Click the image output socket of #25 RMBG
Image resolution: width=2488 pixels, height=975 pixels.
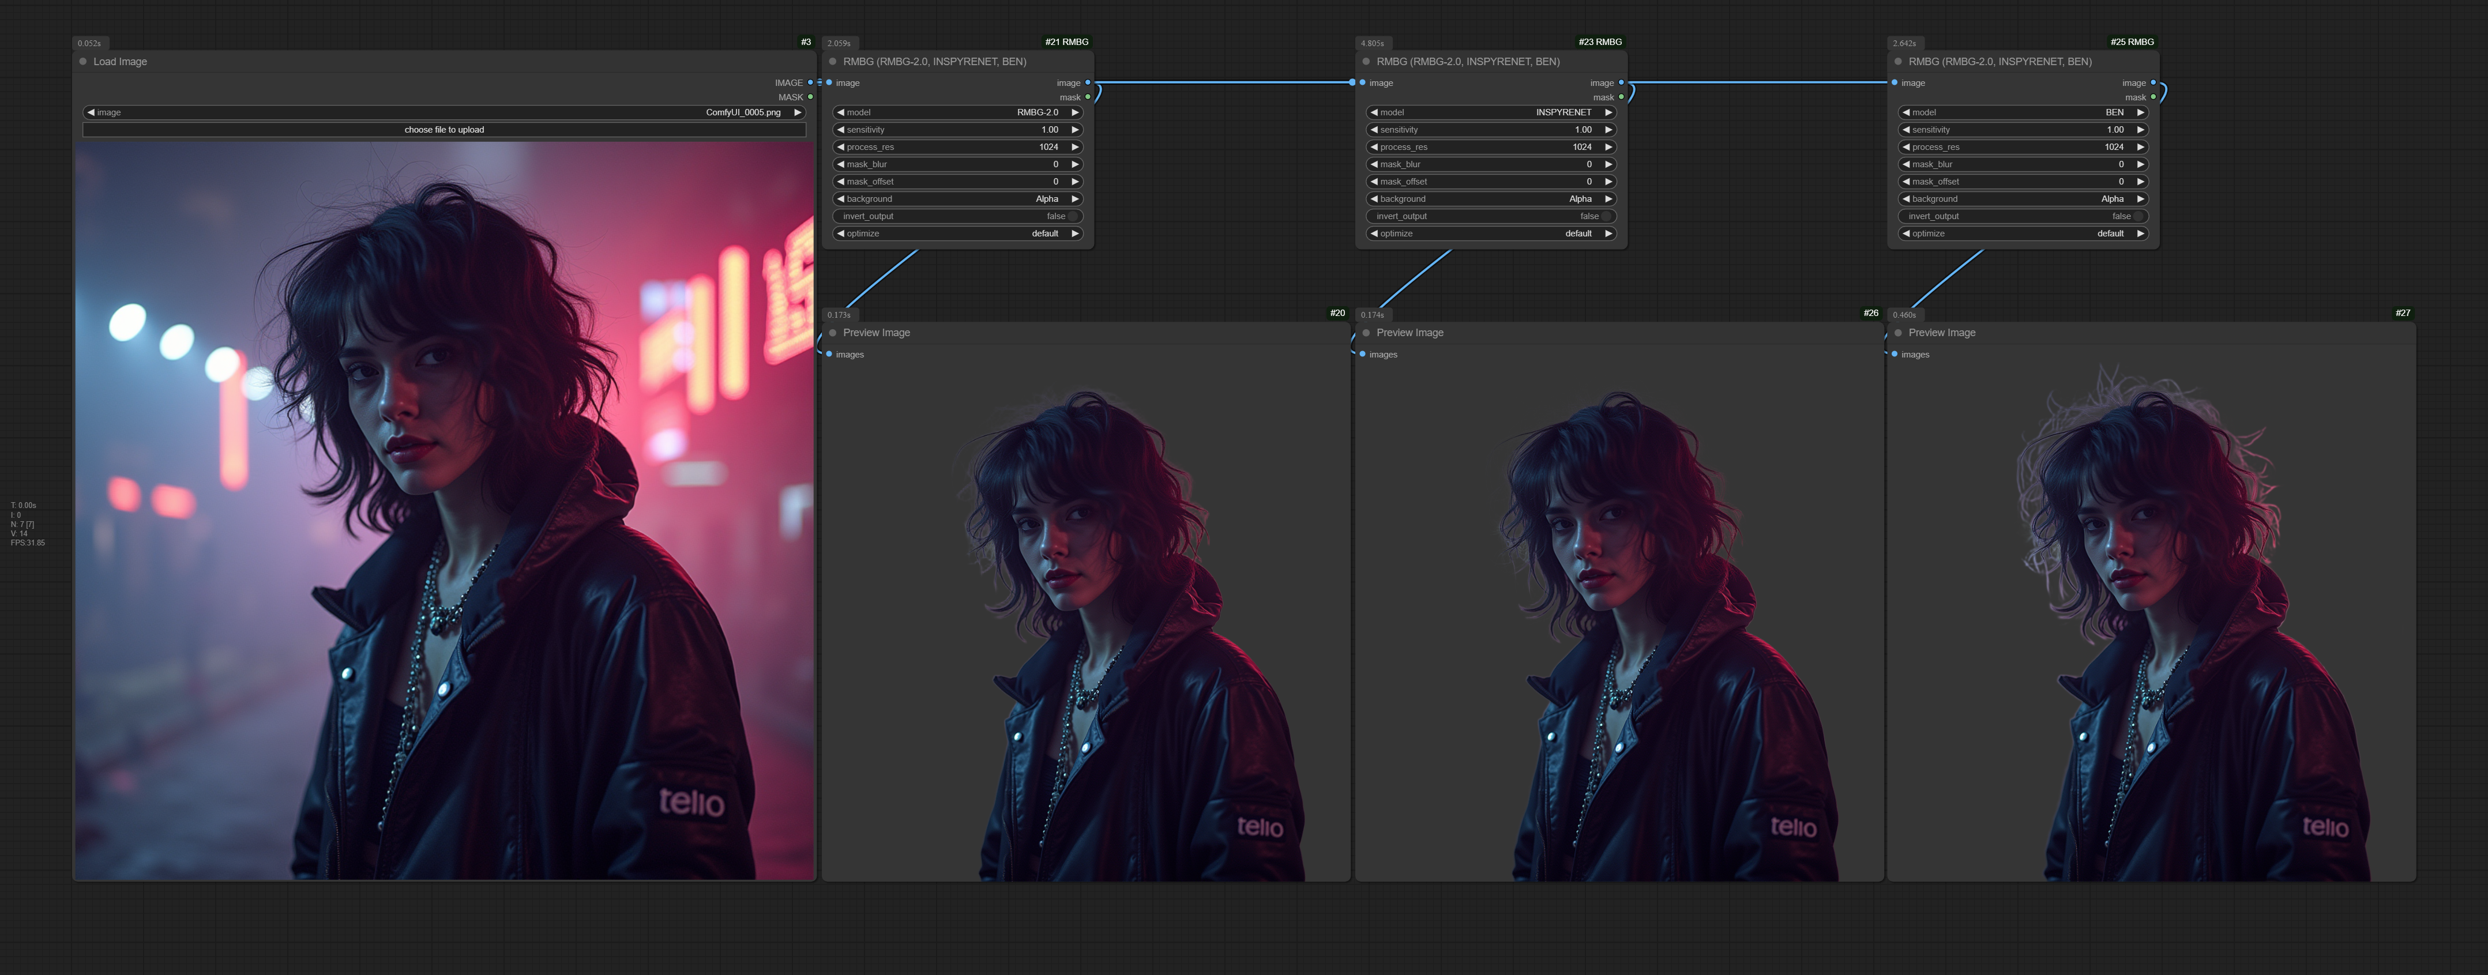[x=2153, y=83]
